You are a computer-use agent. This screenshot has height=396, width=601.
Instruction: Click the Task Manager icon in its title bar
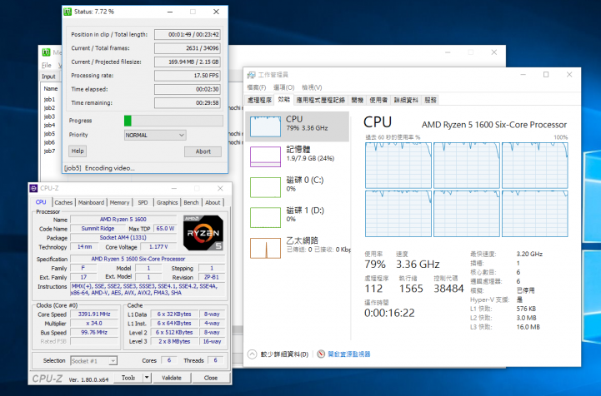[x=252, y=75]
